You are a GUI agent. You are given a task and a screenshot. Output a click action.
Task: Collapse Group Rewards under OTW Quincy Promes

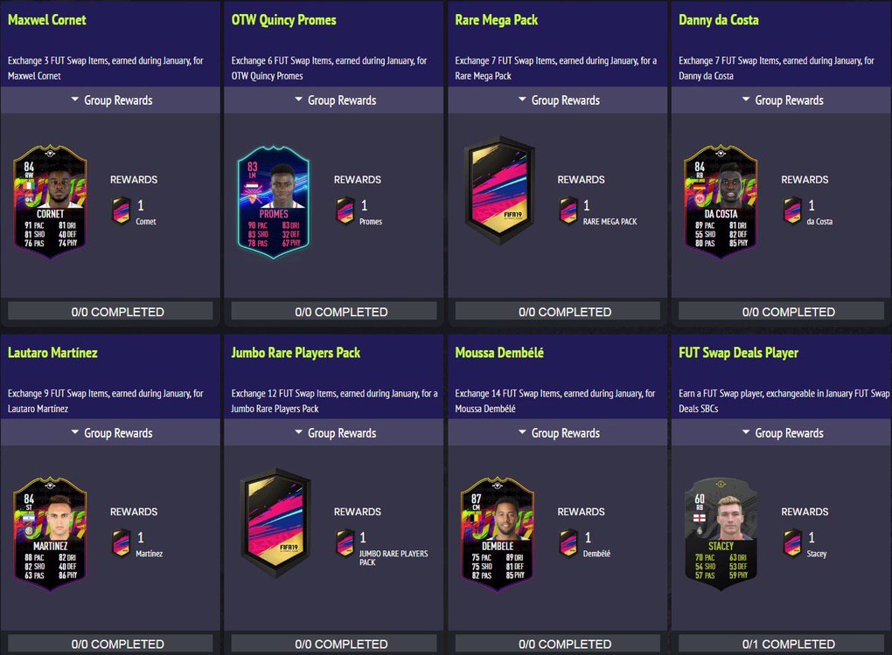click(x=334, y=100)
